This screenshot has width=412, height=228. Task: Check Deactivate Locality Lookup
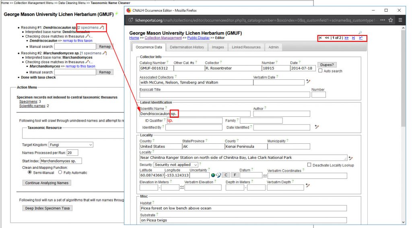tap(309, 165)
